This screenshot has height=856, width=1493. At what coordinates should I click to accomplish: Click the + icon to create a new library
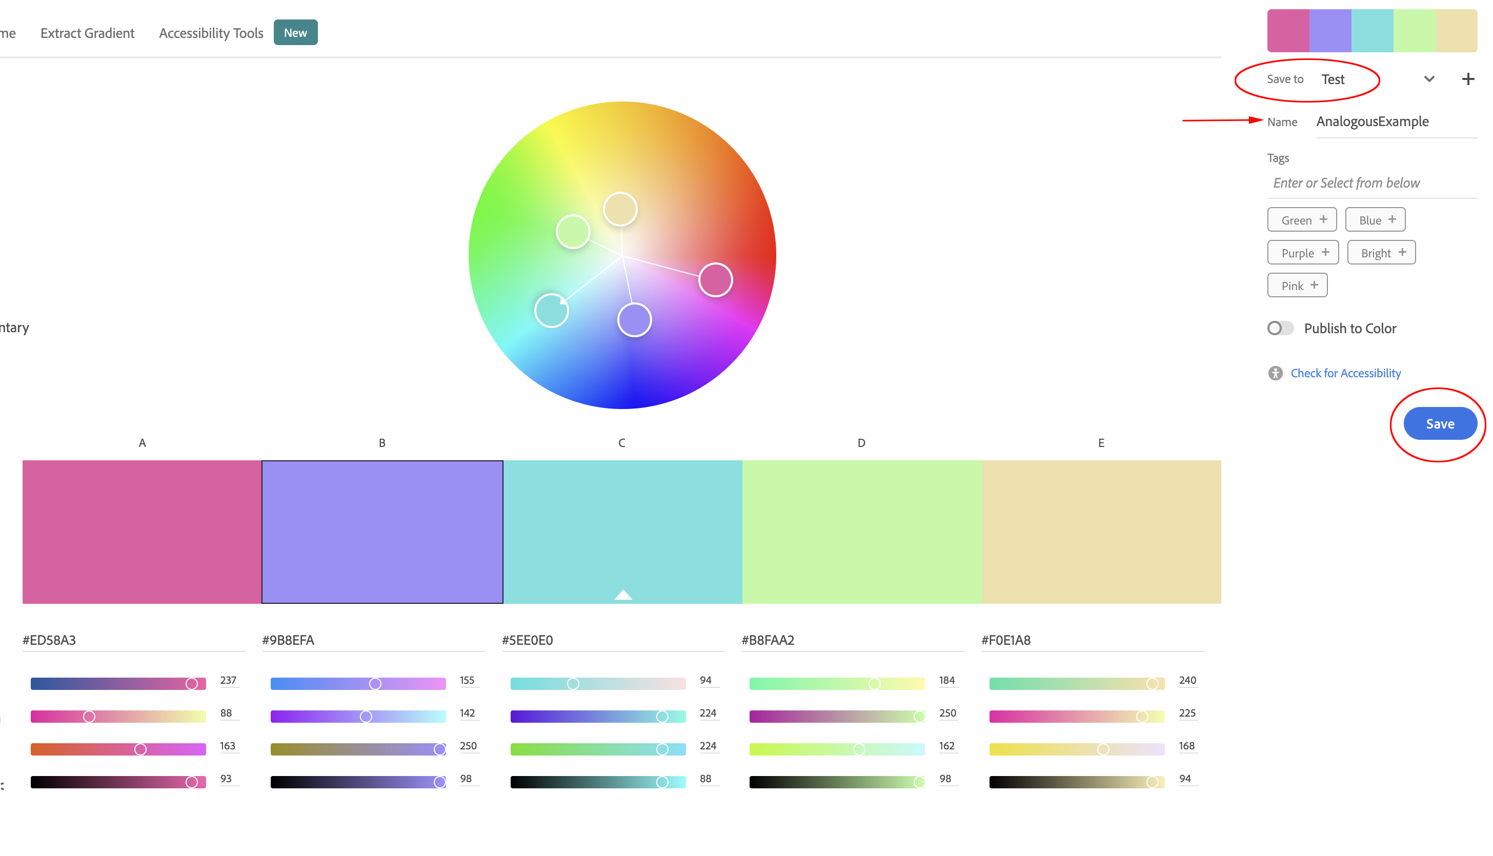click(1468, 79)
